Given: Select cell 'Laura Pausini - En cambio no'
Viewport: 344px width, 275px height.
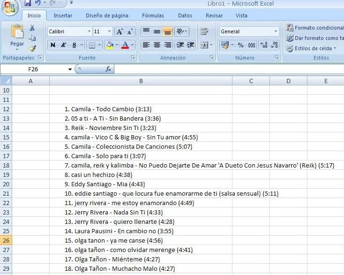Looking at the screenshot, I should click(x=141, y=231).
